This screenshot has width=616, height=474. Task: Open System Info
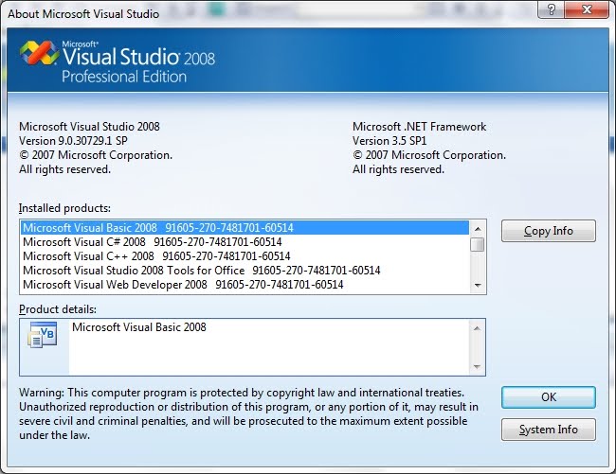549,430
